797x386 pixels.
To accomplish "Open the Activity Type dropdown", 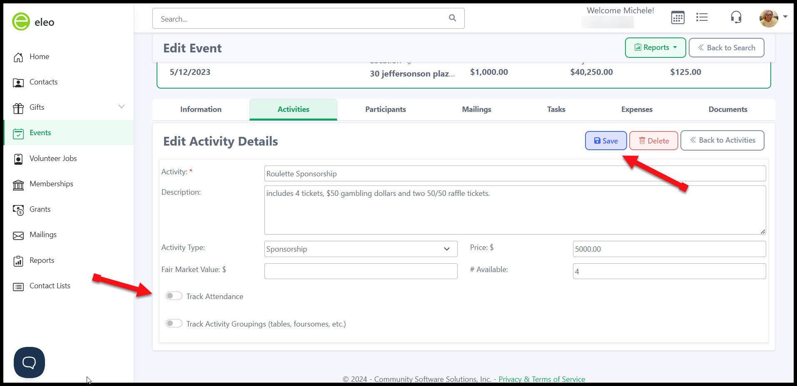I will point(361,249).
